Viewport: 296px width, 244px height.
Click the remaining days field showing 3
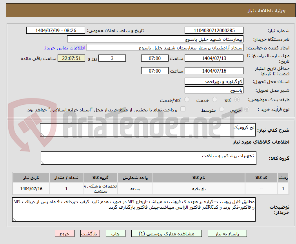click(x=112, y=58)
